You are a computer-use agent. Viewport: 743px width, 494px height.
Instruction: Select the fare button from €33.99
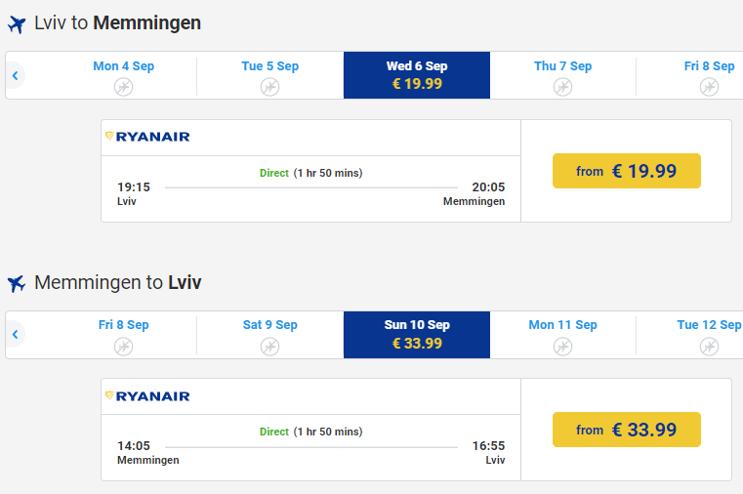pyautogui.click(x=627, y=430)
